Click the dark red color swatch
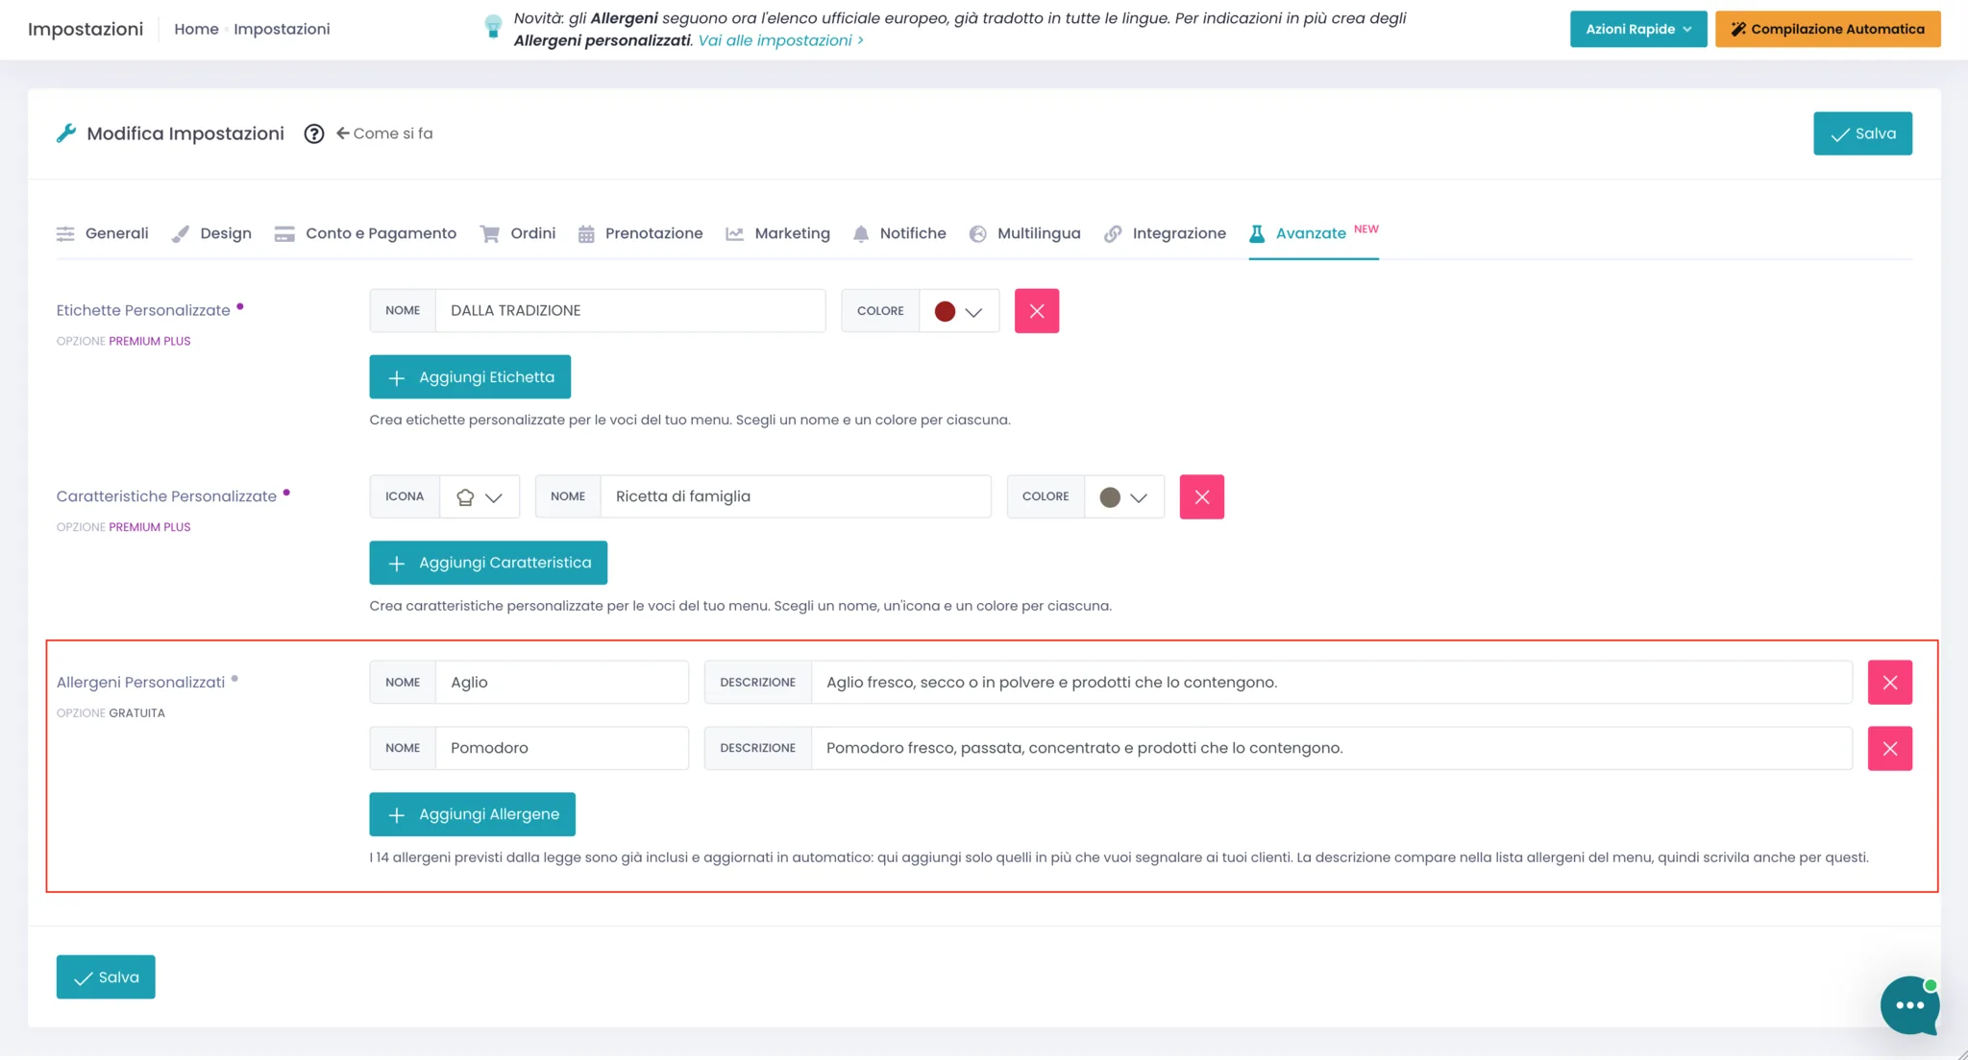The image size is (1968, 1060). click(x=945, y=311)
